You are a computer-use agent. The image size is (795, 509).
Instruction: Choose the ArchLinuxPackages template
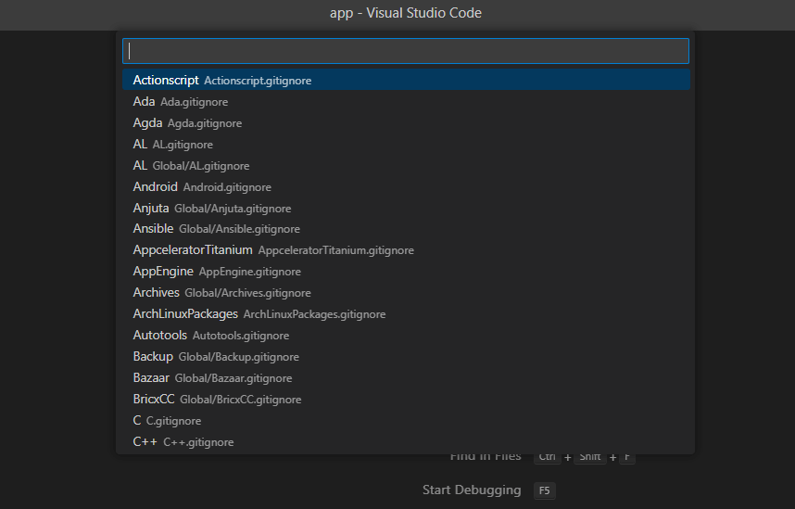[x=259, y=314]
